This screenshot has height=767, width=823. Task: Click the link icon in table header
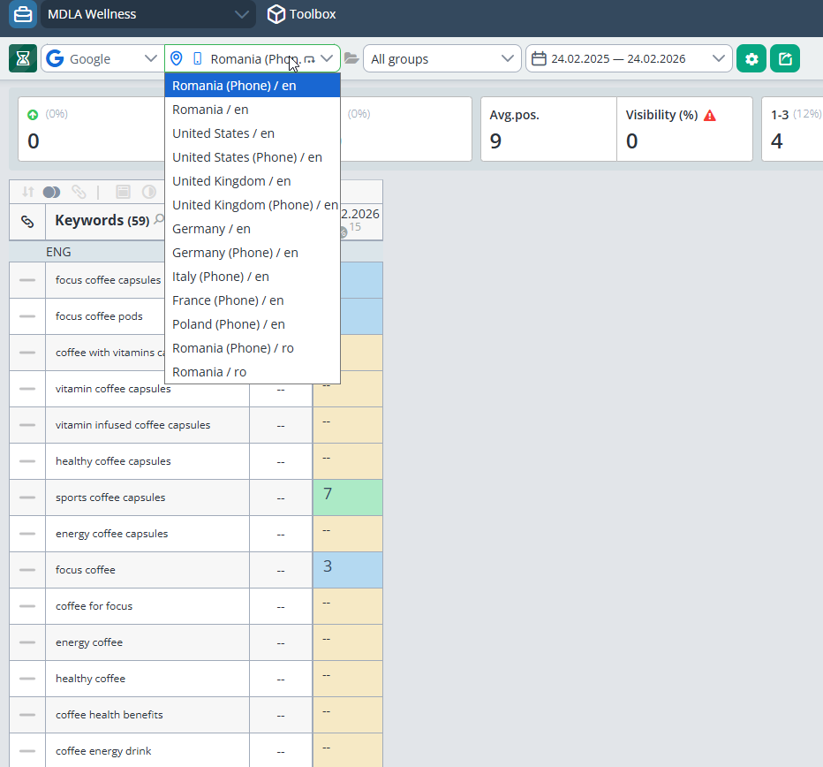27,222
